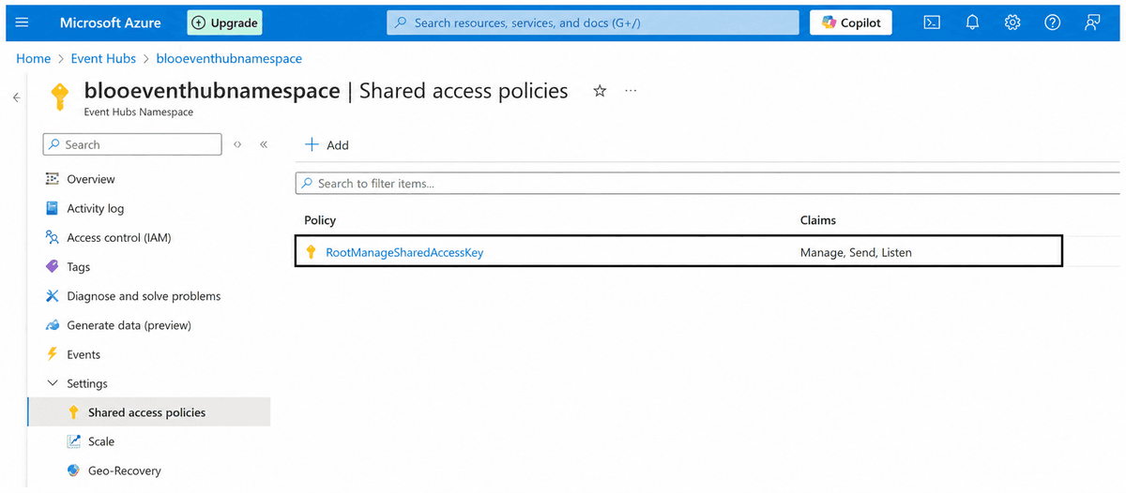Favorite this page with the star icon
Image resolution: width=1126 pixels, height=493 pixels.
[x=600, y=91]
